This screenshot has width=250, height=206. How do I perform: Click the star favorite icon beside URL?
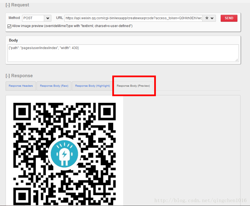click(x=207, y=18)
